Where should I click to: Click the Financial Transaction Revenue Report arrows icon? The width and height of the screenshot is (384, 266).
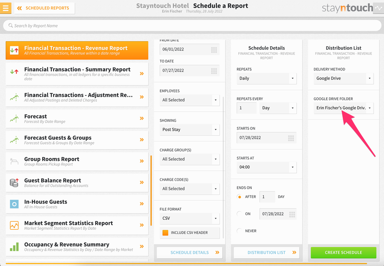(14, 50)
